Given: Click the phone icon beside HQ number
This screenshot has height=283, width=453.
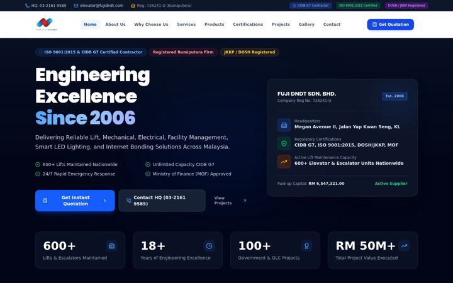Looking at the screenshot, I should pyautogui.click(x=27, y=6).
